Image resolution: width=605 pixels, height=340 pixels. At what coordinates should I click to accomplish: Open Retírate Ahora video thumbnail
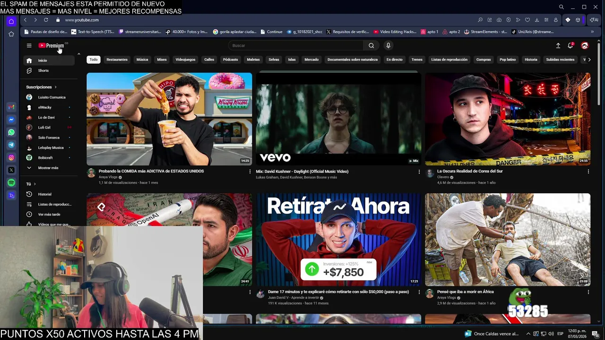[x=338, y=239]
